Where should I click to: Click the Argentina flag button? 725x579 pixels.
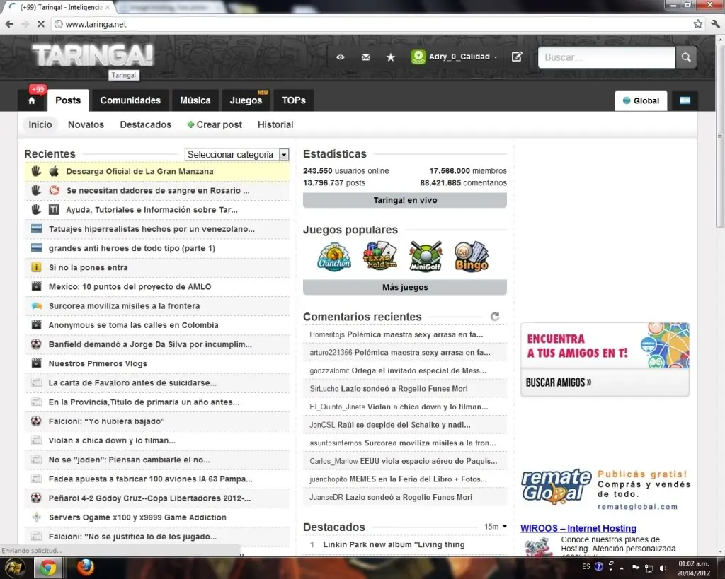pos(685,100)
